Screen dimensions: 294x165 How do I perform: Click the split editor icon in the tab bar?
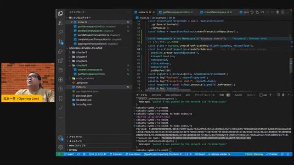[283, 12]
